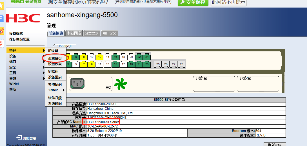The width and height of the screenshot is (307, 146).
Task: Expand the SNMP submenu arrow
Action: (x=64, y=90)
